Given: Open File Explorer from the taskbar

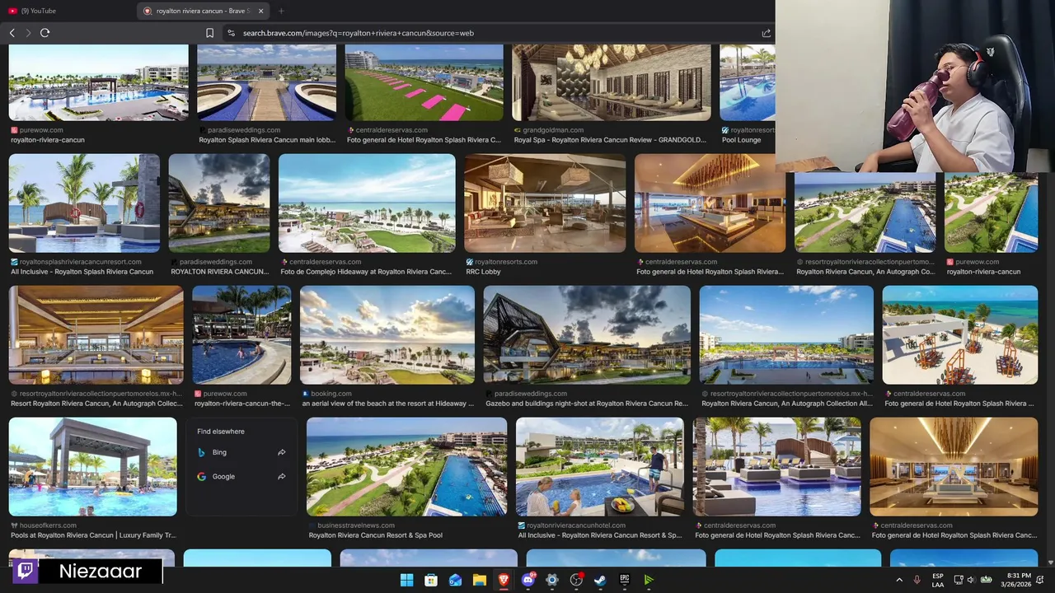Looking at the screenshot, I should [x=479, y=580].
